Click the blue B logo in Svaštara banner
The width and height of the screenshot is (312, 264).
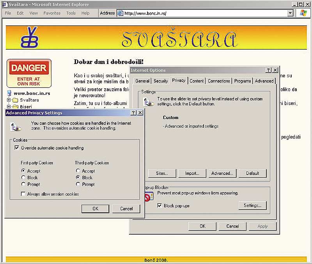click(30, 37)
